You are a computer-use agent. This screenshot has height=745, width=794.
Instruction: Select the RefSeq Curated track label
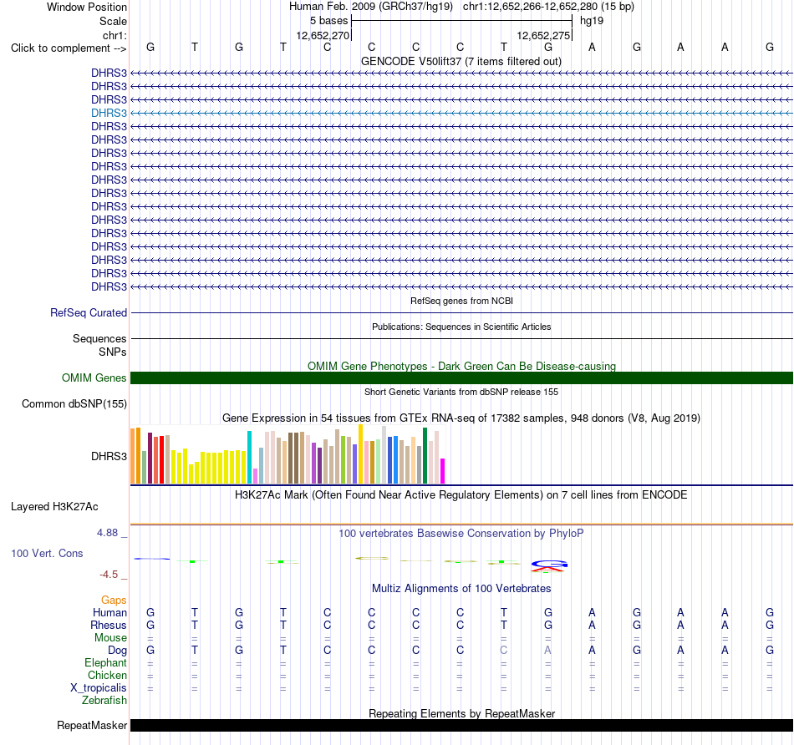tap(89, 312)
